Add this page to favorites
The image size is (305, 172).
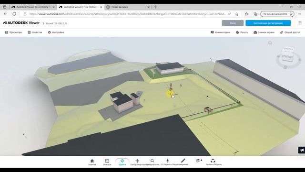tap(236, 14)
